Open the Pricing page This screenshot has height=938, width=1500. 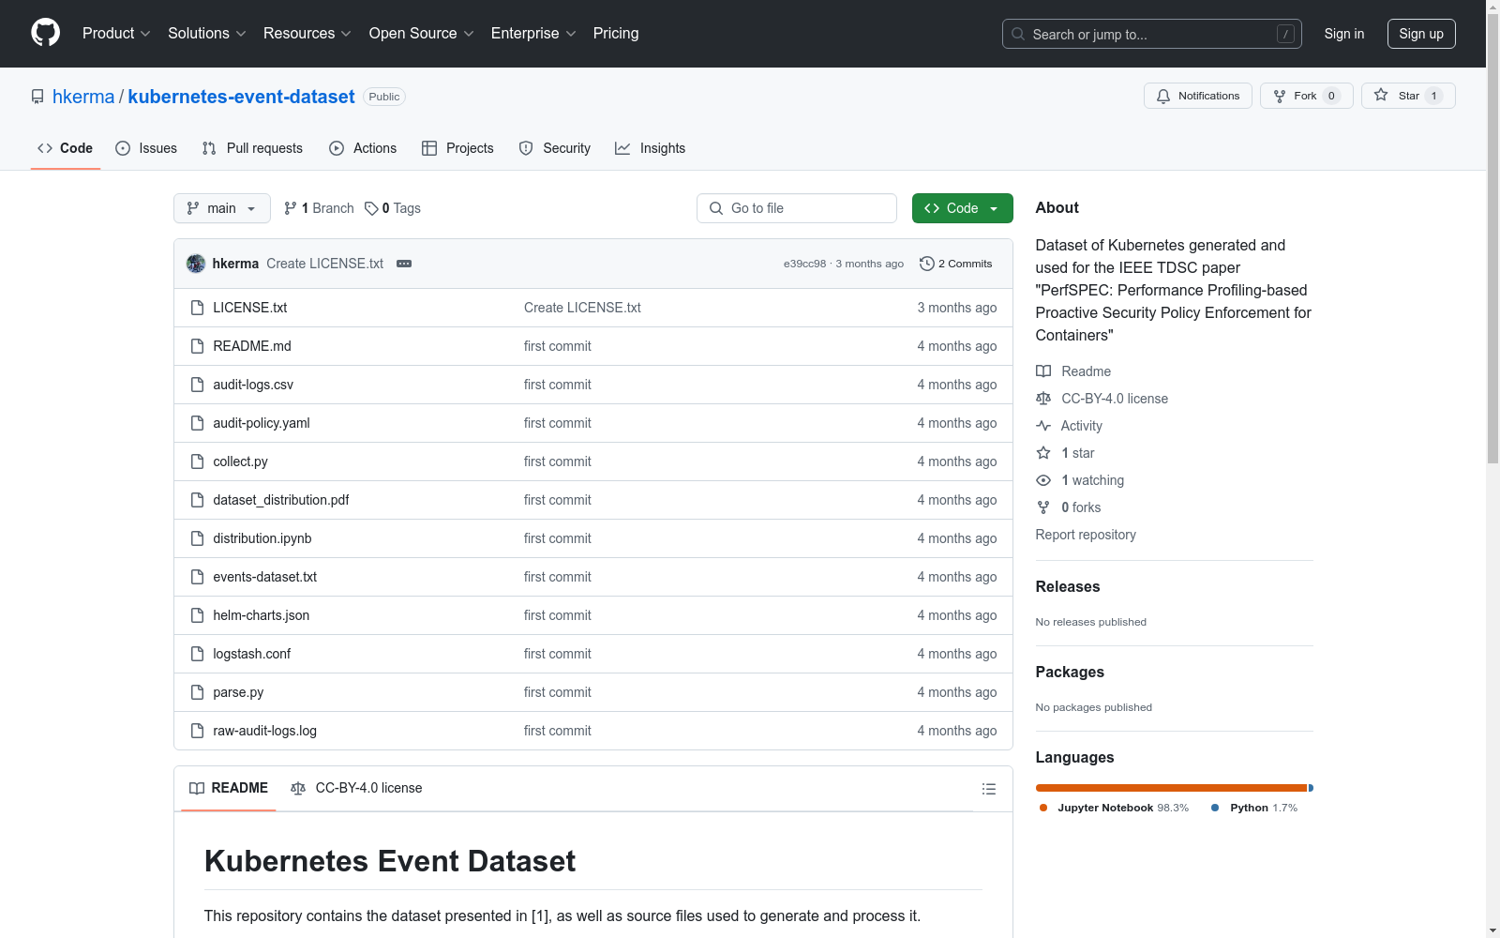[x=616, y=34]
